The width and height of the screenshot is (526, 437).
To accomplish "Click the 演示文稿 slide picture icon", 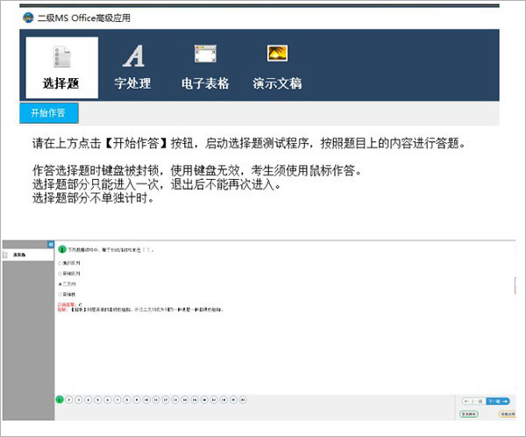I will click(277, 54).
